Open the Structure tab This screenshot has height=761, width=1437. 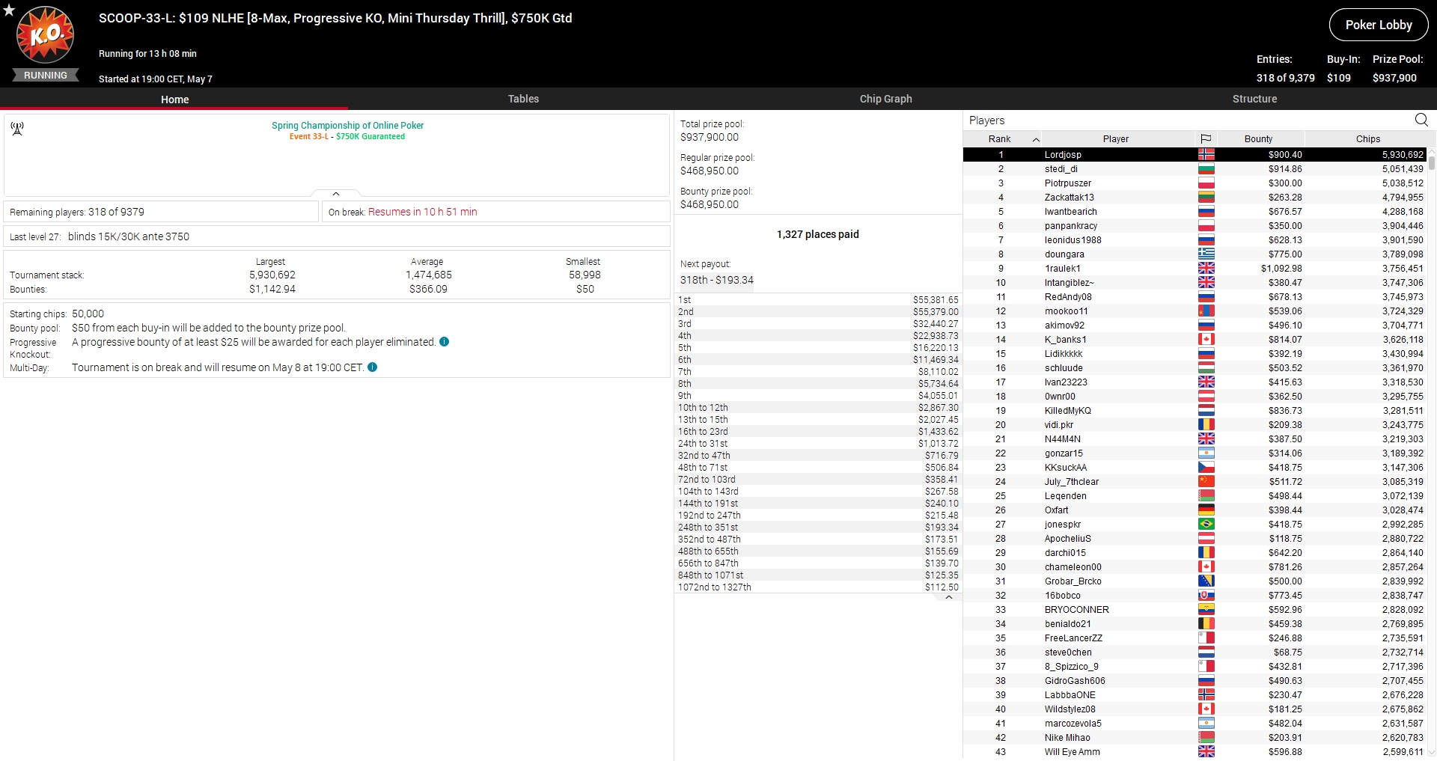click(x=1254, y=99)
